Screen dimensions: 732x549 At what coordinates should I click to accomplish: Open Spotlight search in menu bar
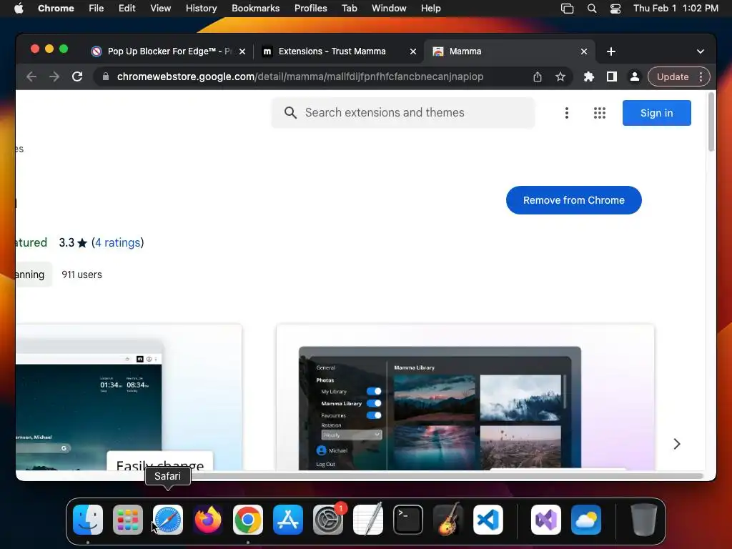tap(592, 9)
